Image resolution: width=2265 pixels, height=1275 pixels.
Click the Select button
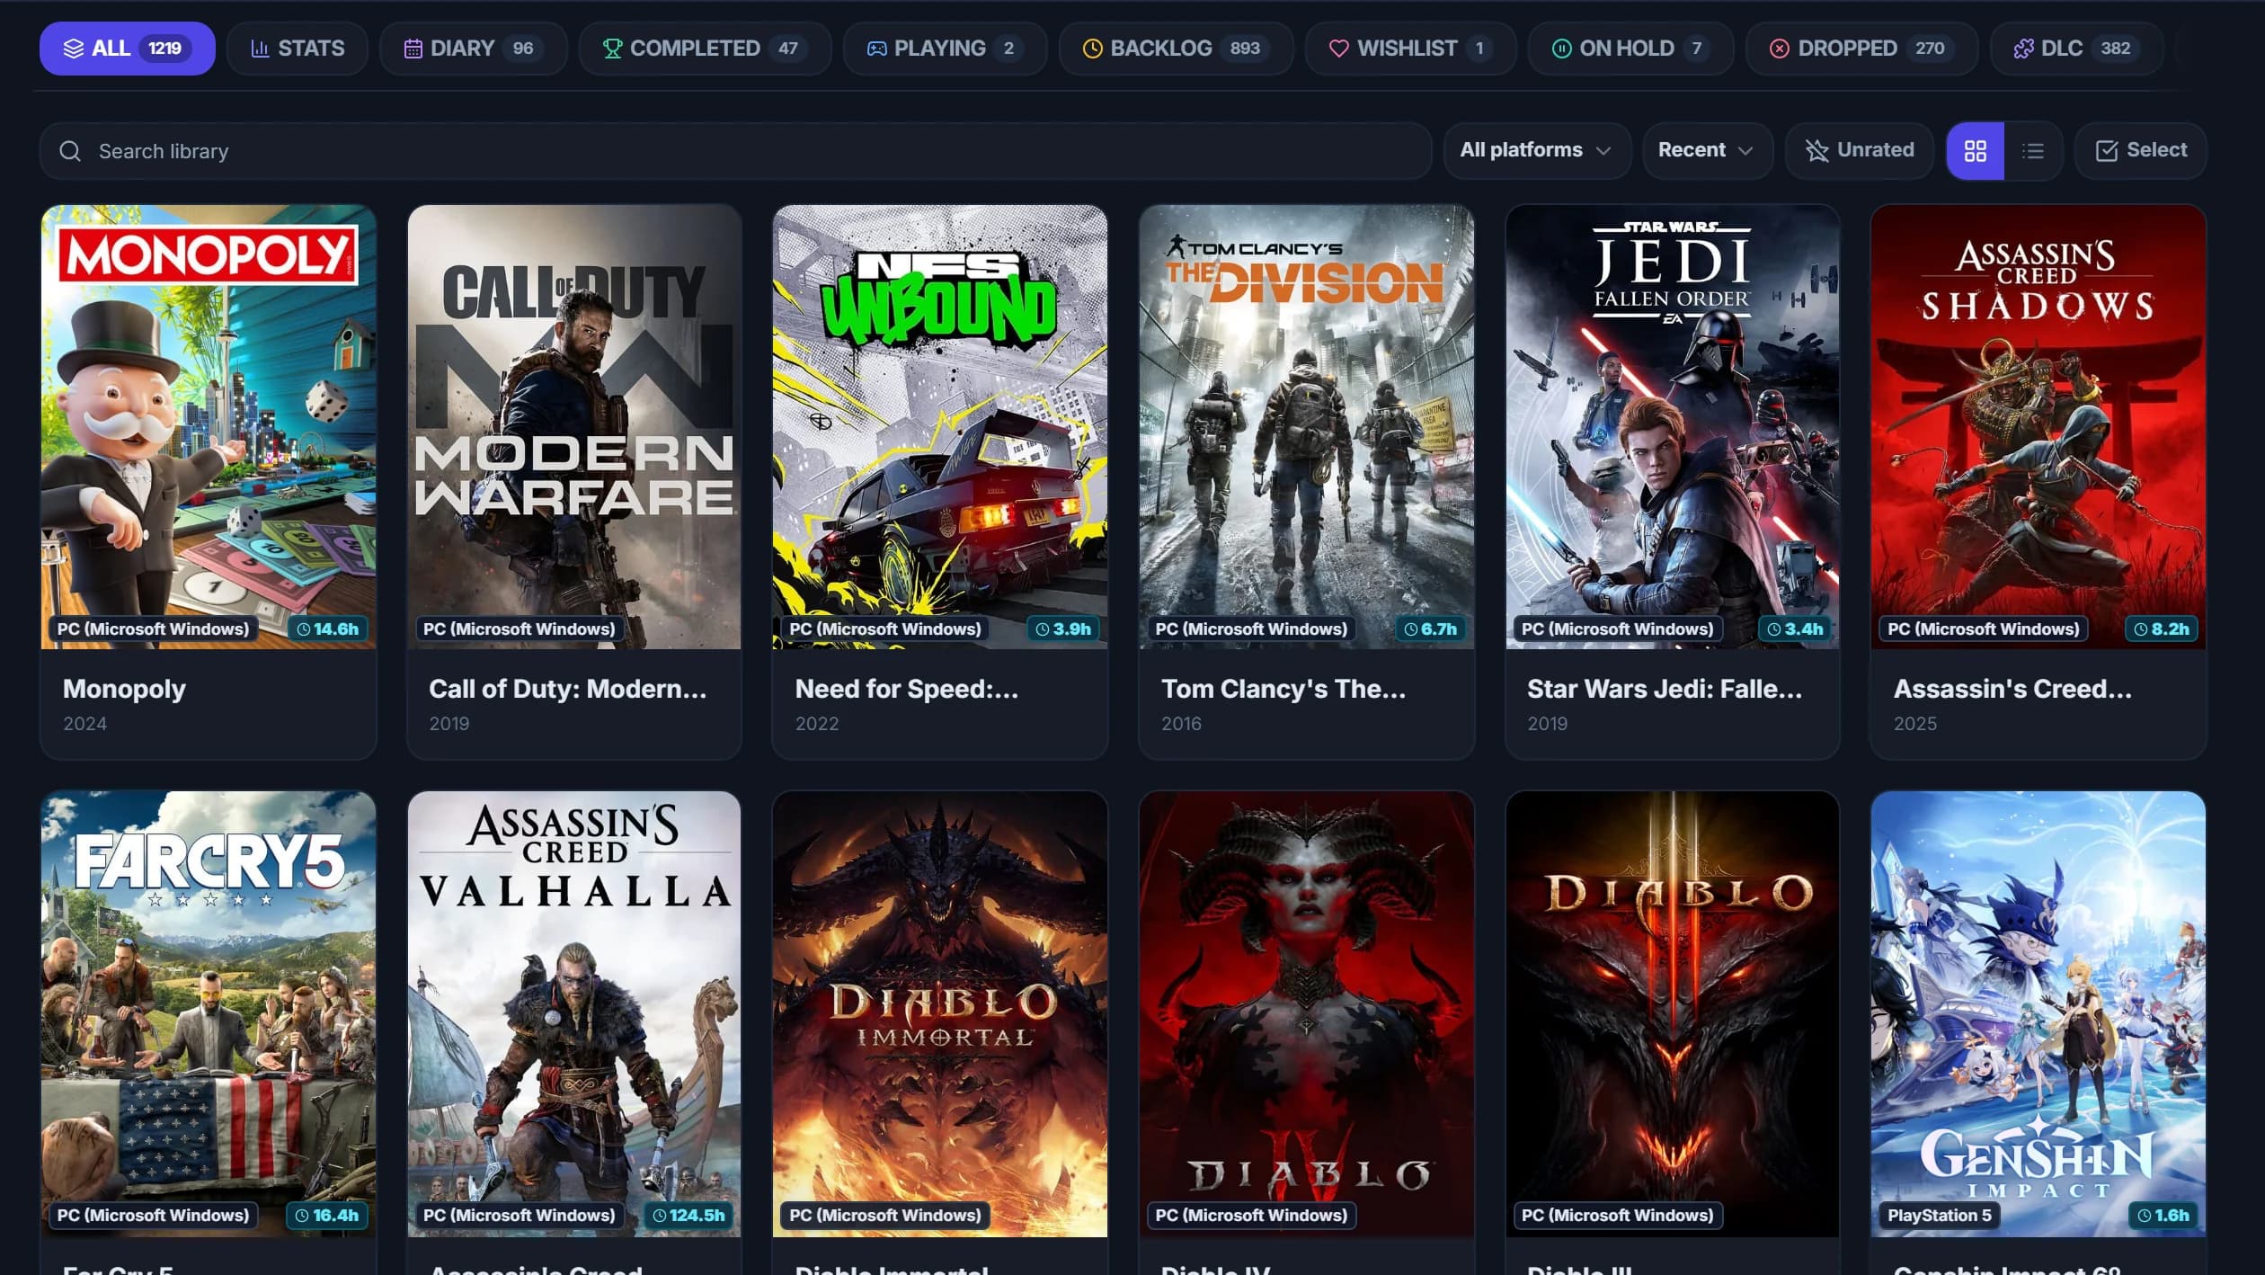2140,150
